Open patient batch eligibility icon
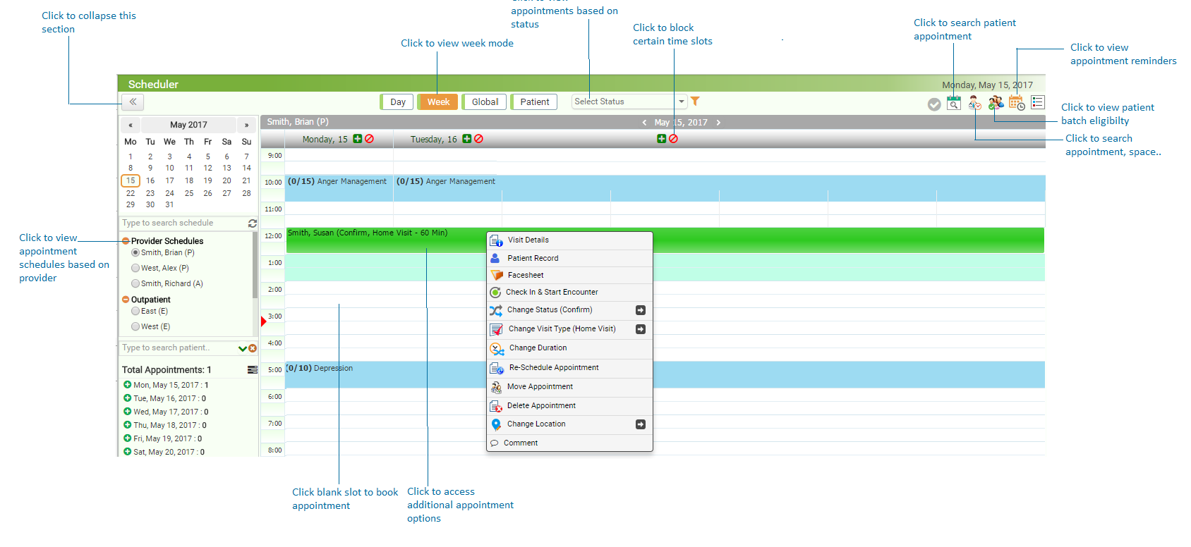The height and width of the screenshot is (547, 1191). pos(995,104)
